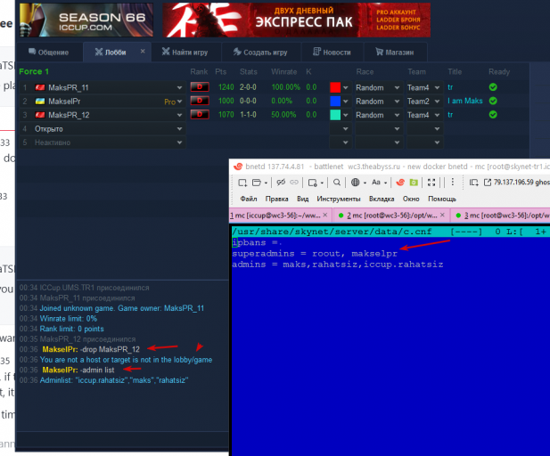
Task: Open the Неактивно slot 5 dropdown
Action: 179,142
